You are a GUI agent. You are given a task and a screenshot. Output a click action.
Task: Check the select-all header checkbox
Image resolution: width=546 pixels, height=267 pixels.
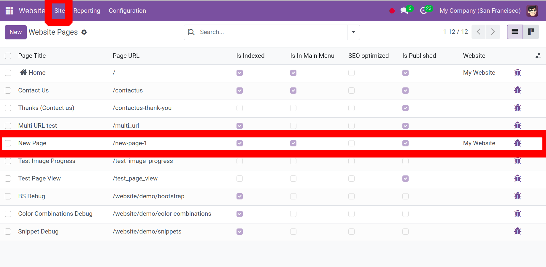click(x=8, y=56)
